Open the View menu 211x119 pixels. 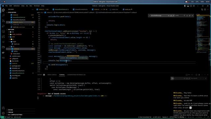(x=23, y=6)
